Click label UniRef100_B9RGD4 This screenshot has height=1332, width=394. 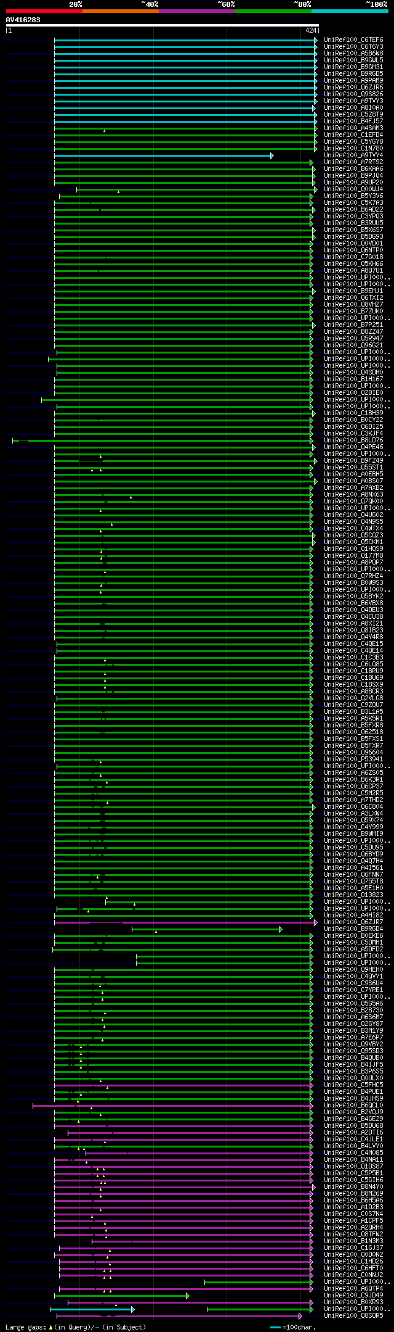tap(353, 929)
